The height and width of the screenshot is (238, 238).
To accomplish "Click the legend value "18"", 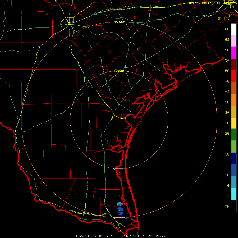I will [x=227, y=154].
